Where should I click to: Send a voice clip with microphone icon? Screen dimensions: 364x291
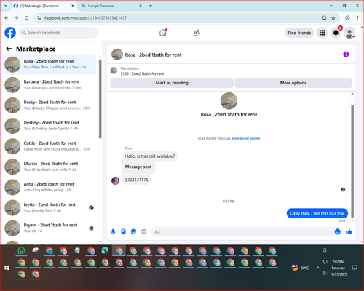(x=113, y=231)
